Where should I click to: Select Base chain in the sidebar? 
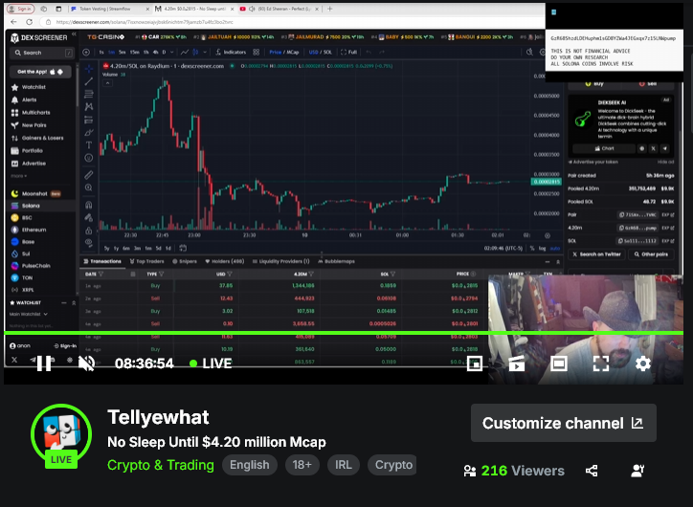click(x=23, y=242)
